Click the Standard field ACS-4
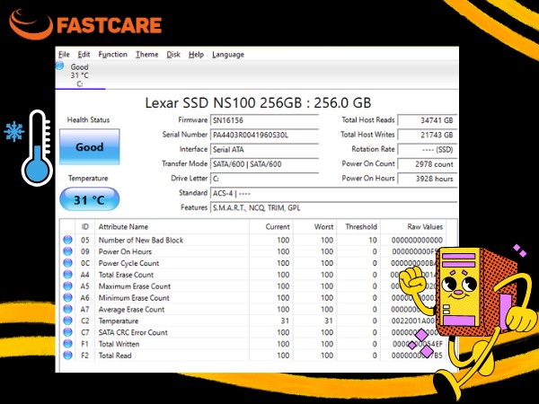This screenshot has height=404, width=539. 333,193
